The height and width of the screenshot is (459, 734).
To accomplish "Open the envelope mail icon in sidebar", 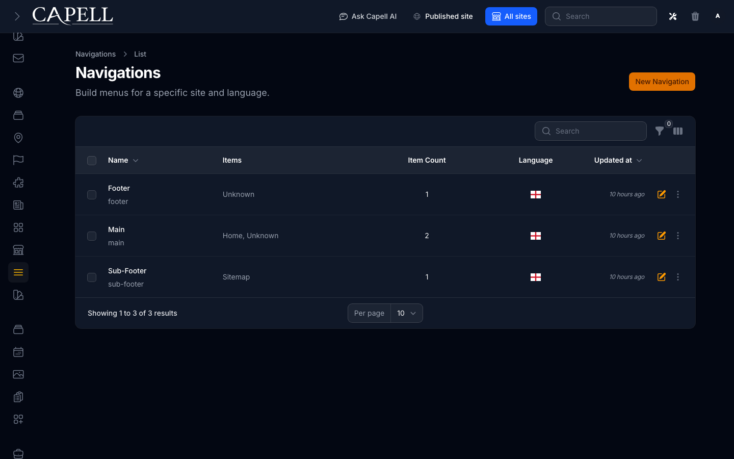I will (18, 58).
